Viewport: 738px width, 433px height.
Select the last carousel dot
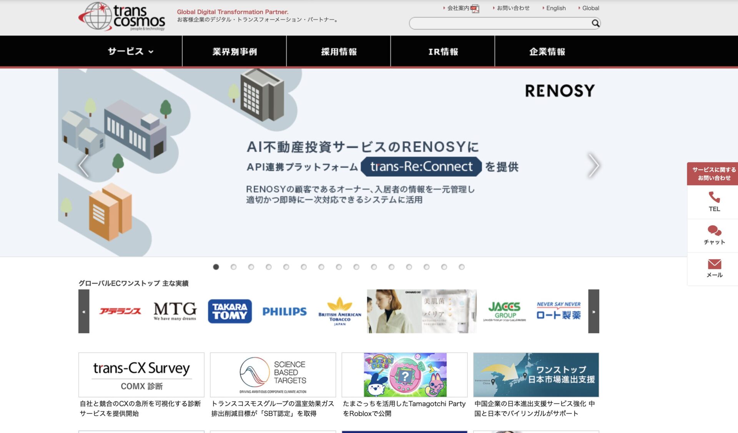pyautogui.click(x=462, y=267)
